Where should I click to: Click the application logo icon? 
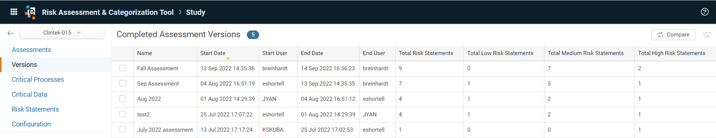tap(30, 12)
